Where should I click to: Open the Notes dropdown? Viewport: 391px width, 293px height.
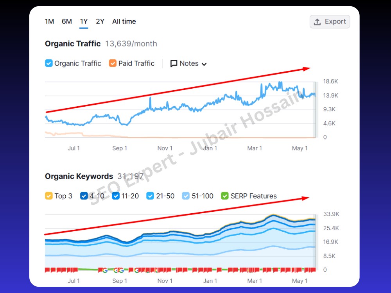click(x=188, y=64)
